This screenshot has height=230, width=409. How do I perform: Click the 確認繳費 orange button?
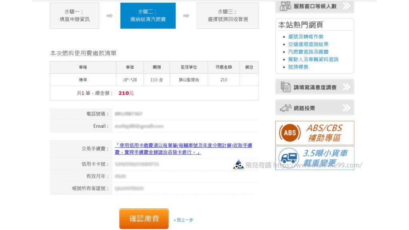tap(144, 218)
